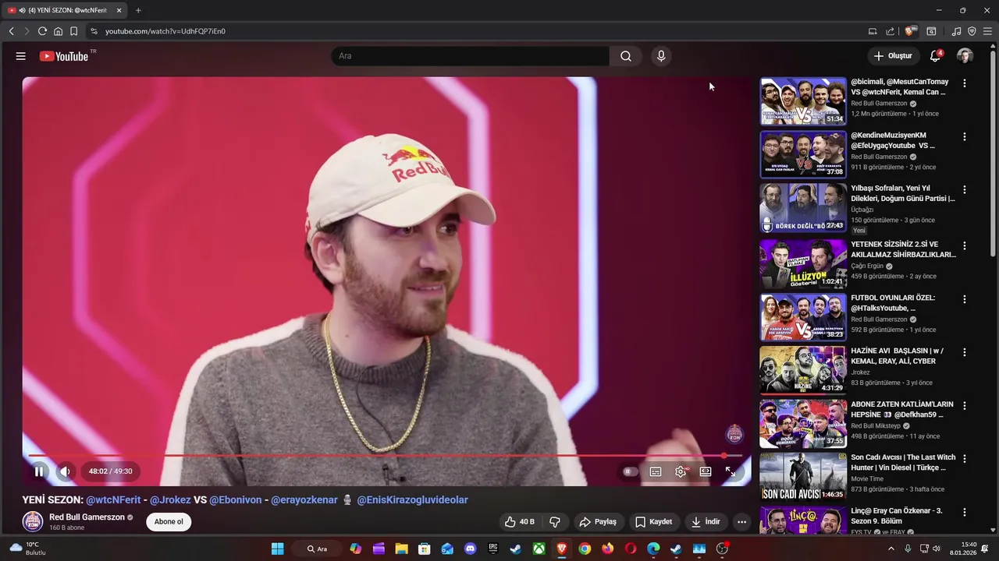Like the video (40 B)

point(519,521)
